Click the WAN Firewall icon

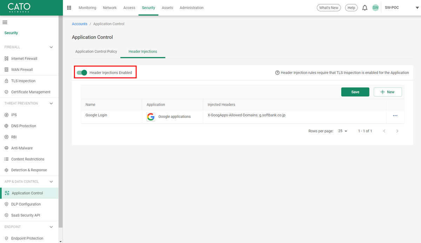coord(6,70)
